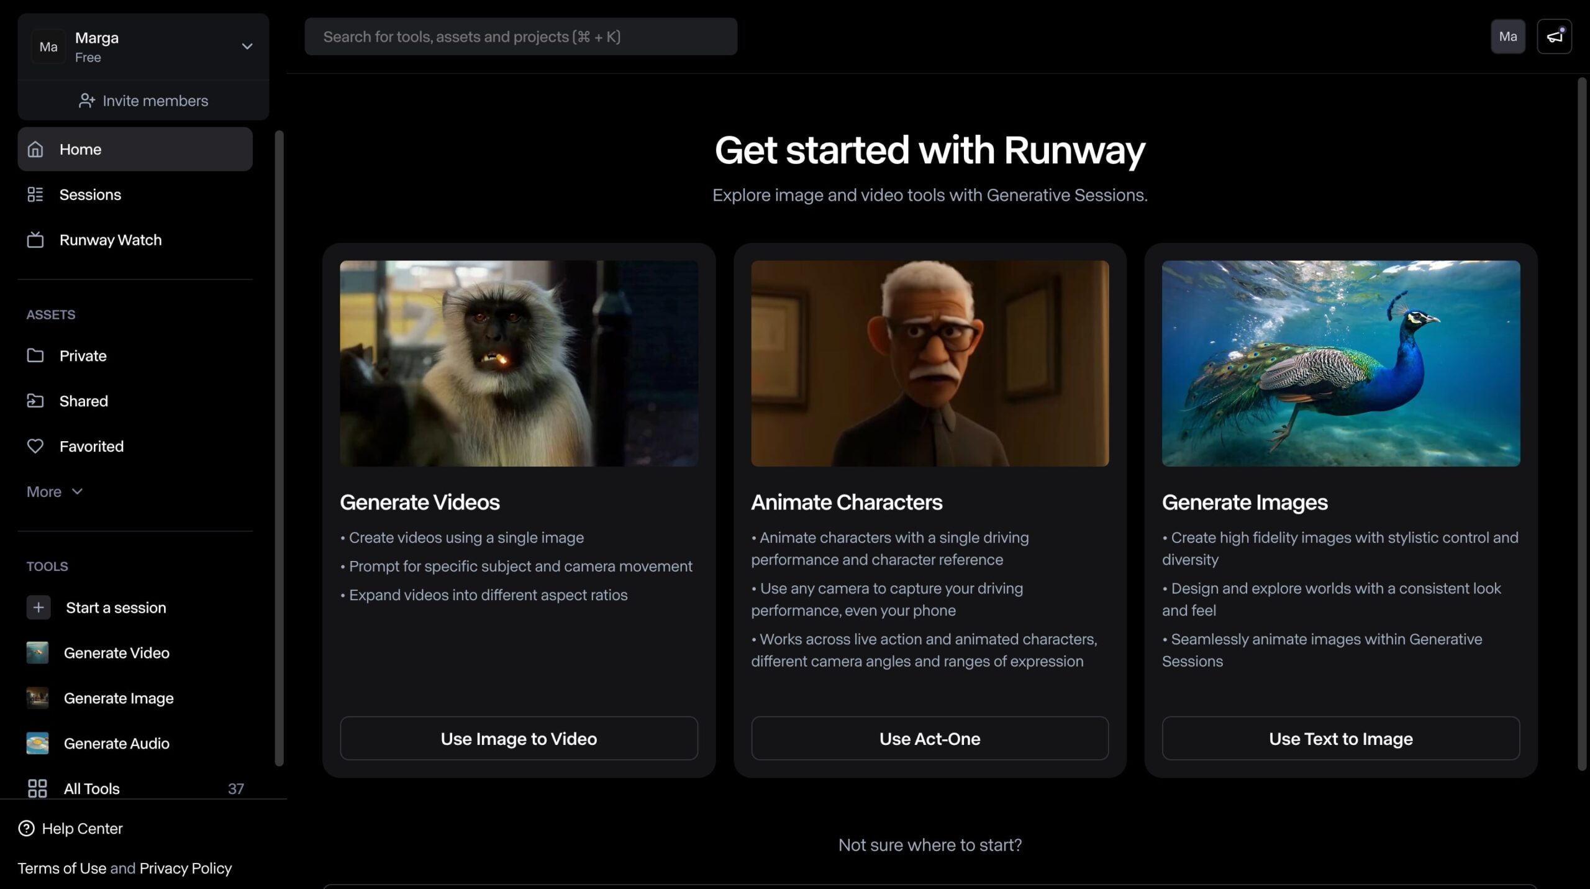This screenshot has height=889, width=1590.
Task: Focus the tools and assets search field
Action: (520, 37)
